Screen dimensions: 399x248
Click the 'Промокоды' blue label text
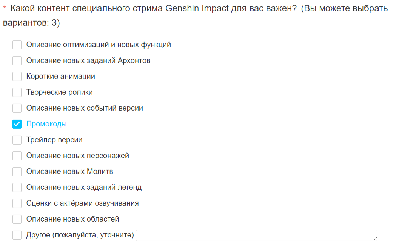(x=46, y=124)
